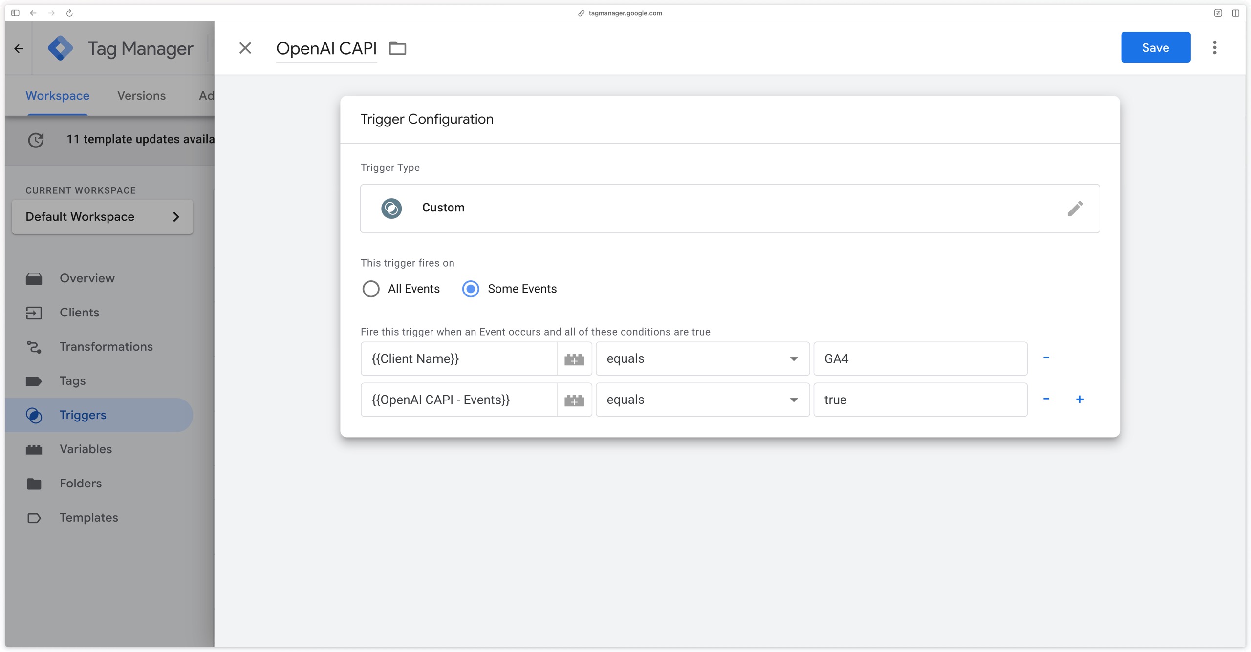Click the Tag Manager logo
This screenshot has width=1251, height=652.
click(60, 48)
